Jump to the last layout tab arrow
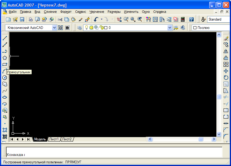 28,139
